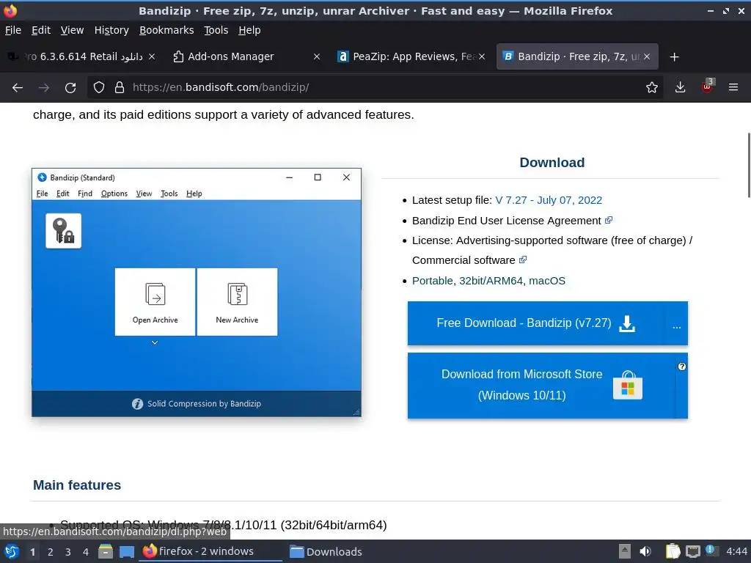The image size is (751, 563).
Task: Switch to virtual desktop 2
Action: click(x=51, y=552)
